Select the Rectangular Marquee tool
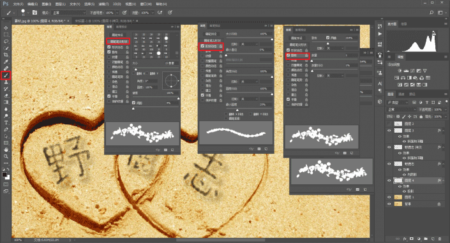 point(6,34)
